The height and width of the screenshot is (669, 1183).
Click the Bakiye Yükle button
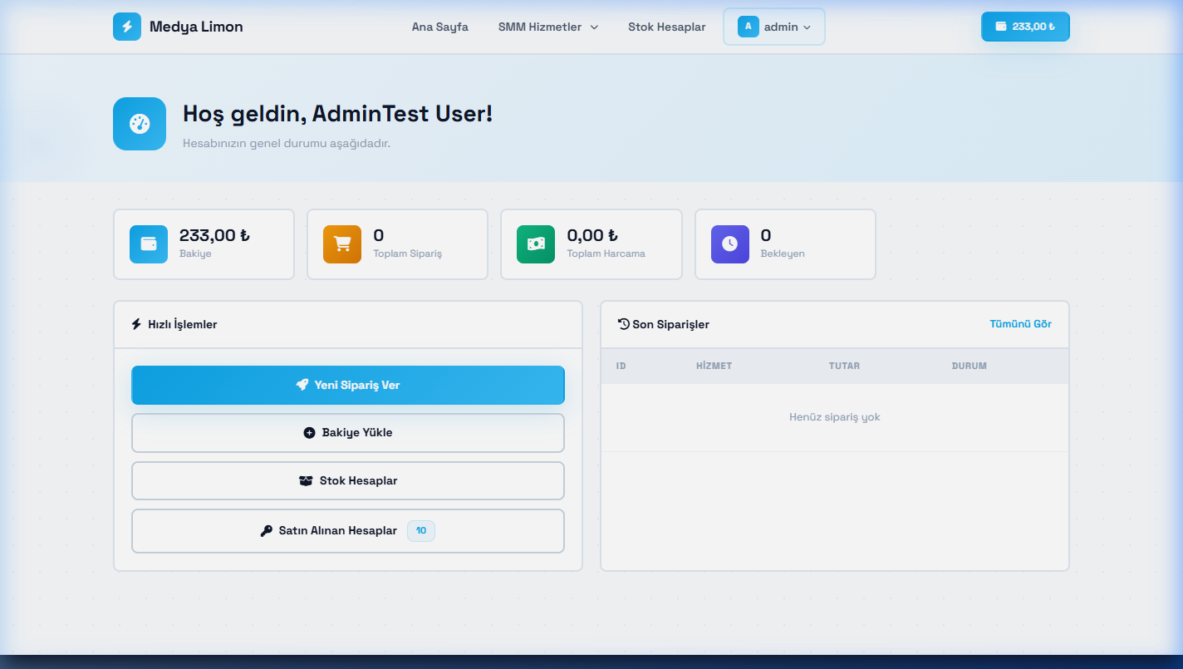pyautogui.click(x=348, y=433)
